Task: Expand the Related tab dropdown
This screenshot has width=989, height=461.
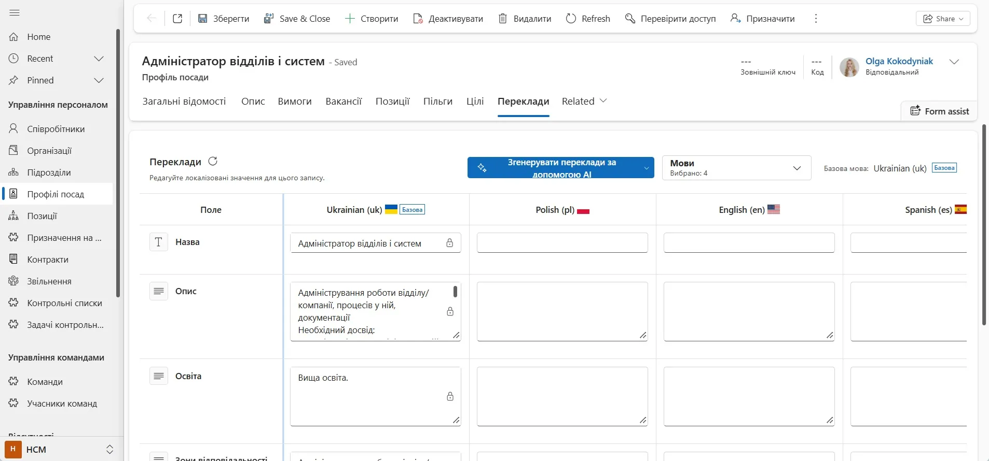Action: (x=584, y=102)
